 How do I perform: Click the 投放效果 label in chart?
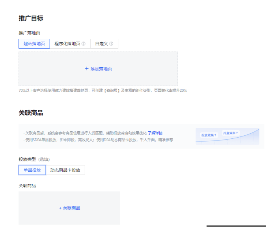[209, 135]
